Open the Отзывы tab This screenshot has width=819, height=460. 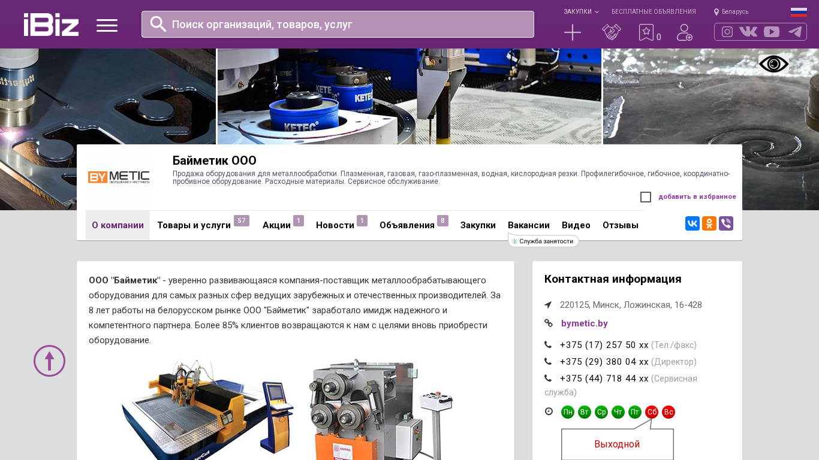click(x=621, y=225)
